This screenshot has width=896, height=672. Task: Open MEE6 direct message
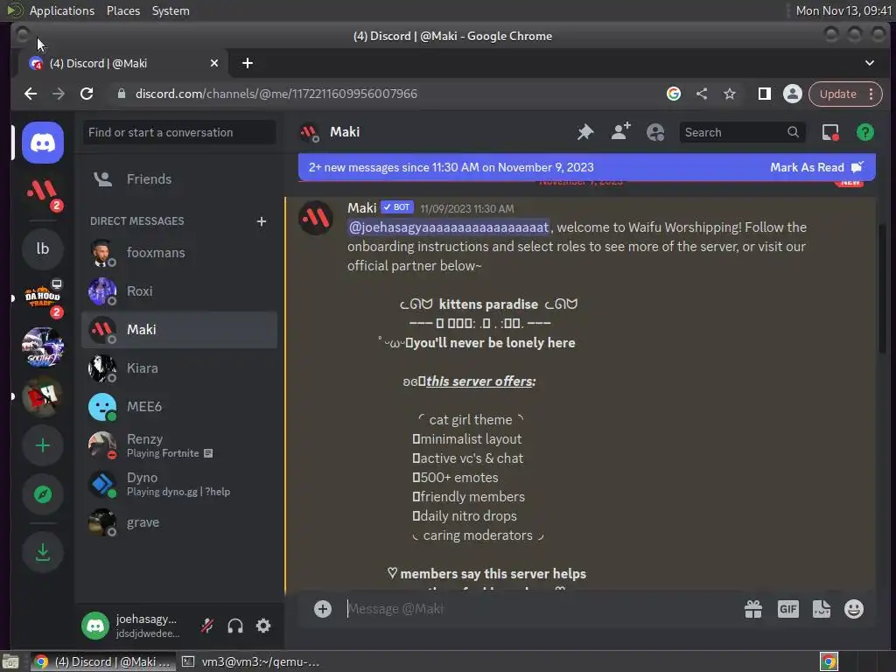tap(179, 406)
